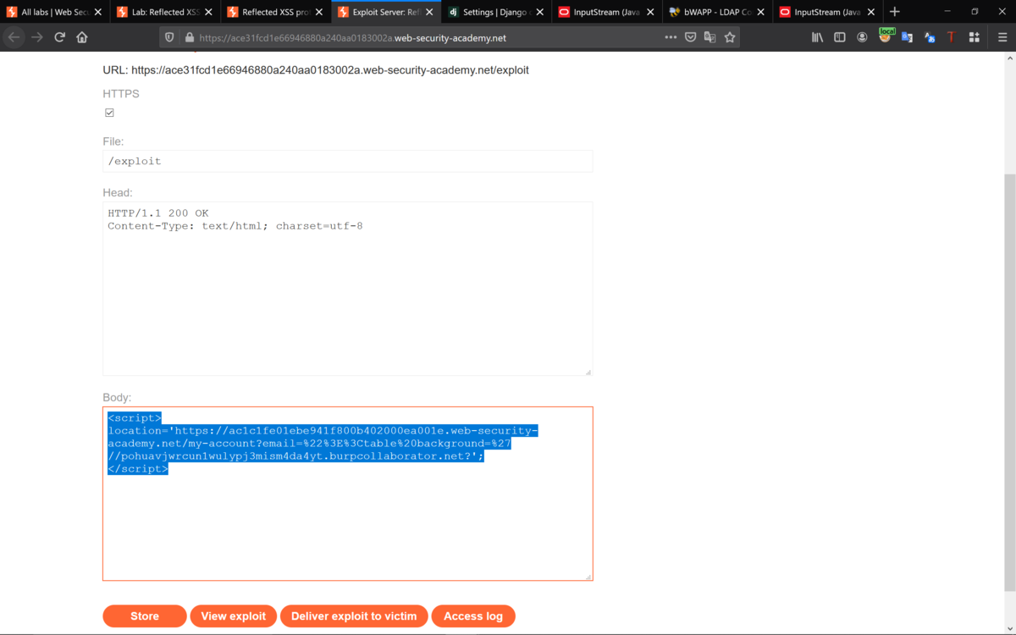The width and height of the screenshot is (1016, 635).
Task: Open the Google Translate extension
Action: (x=907, y=37)
